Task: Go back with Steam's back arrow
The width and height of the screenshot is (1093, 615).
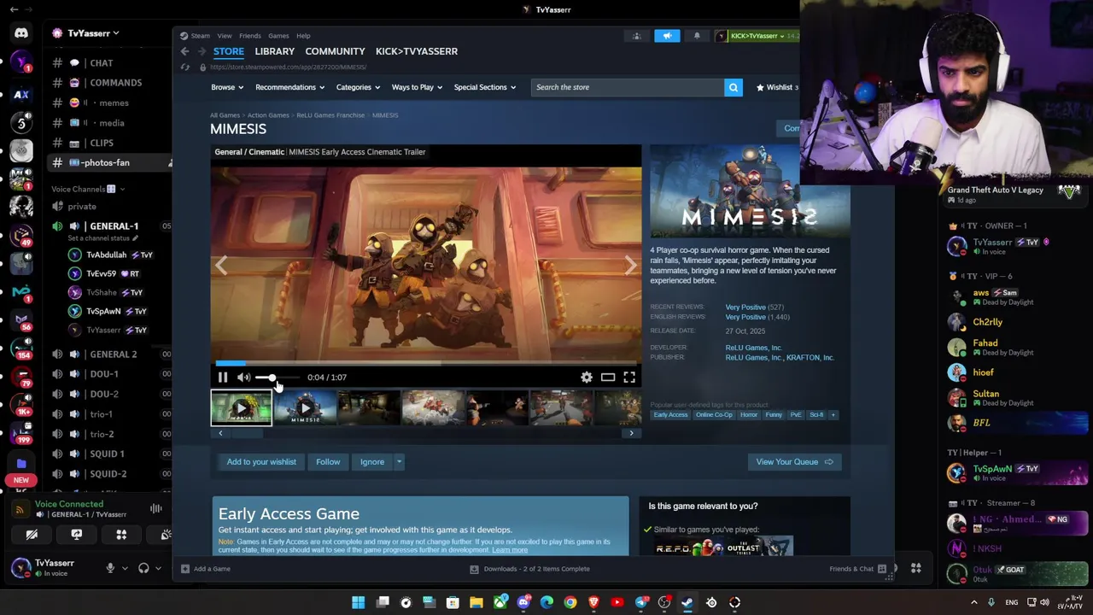Action: (x=184, y=51)
